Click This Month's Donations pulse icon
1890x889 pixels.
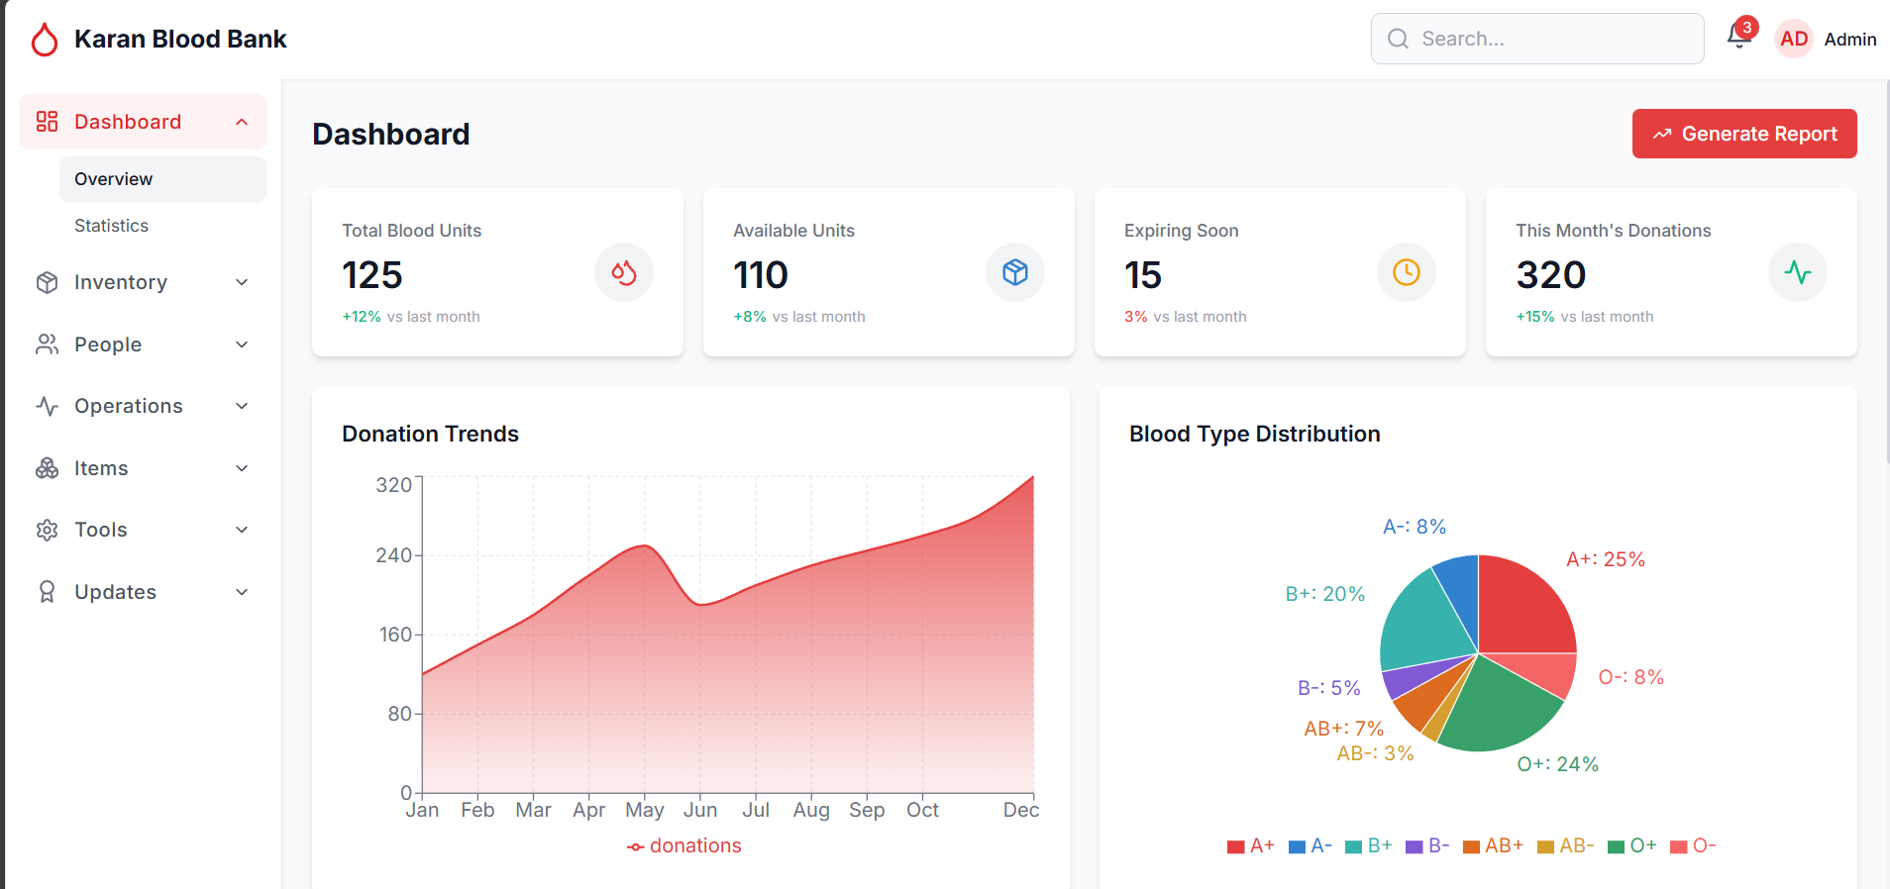[x=1797, y=272]
